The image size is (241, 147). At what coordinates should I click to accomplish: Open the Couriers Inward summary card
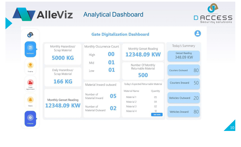[x=184, y=83]
